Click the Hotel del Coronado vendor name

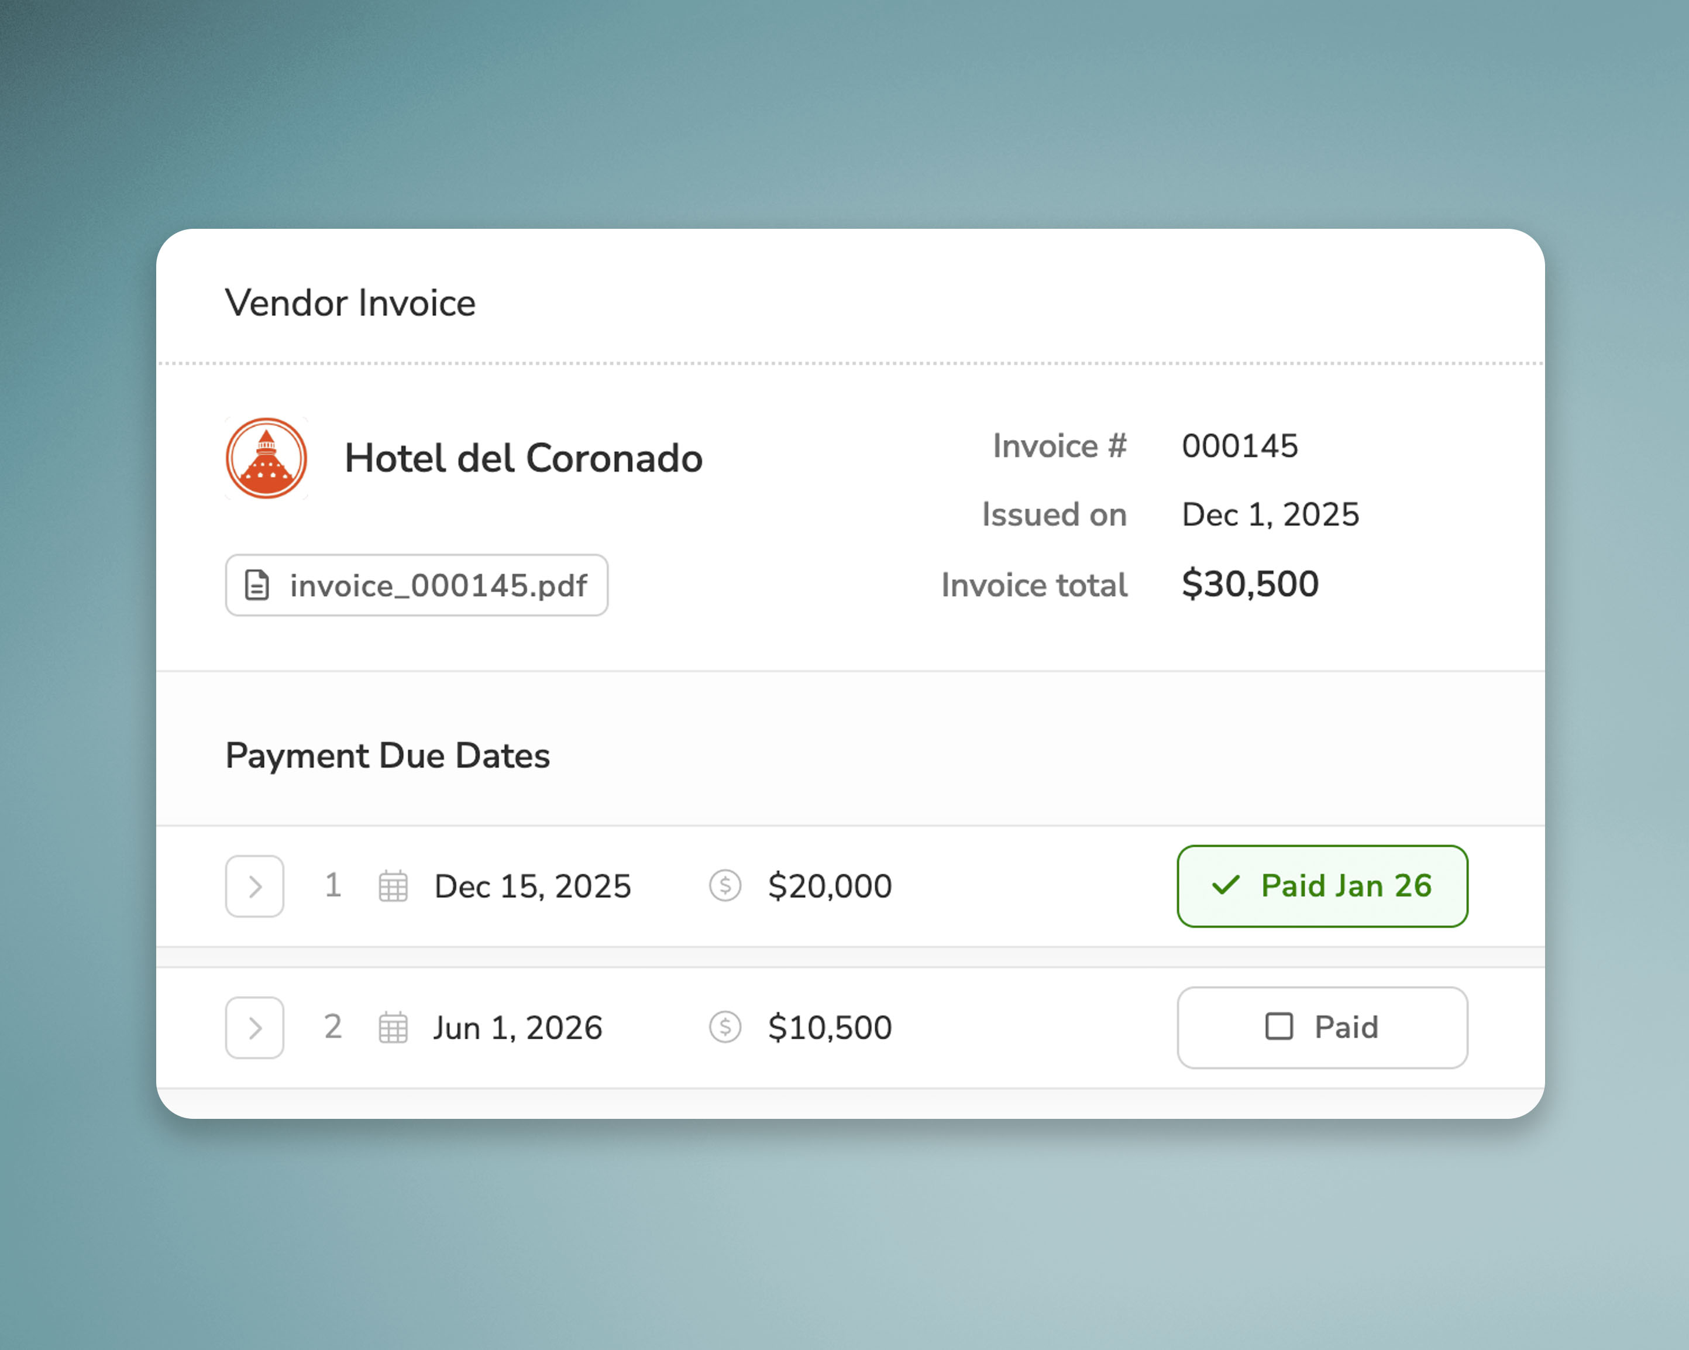click(523, 458)
